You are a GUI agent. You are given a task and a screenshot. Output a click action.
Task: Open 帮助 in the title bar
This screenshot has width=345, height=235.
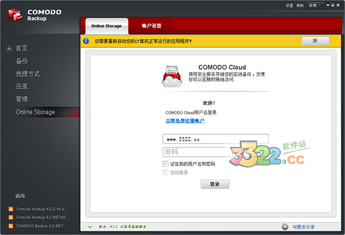point(300,5)
